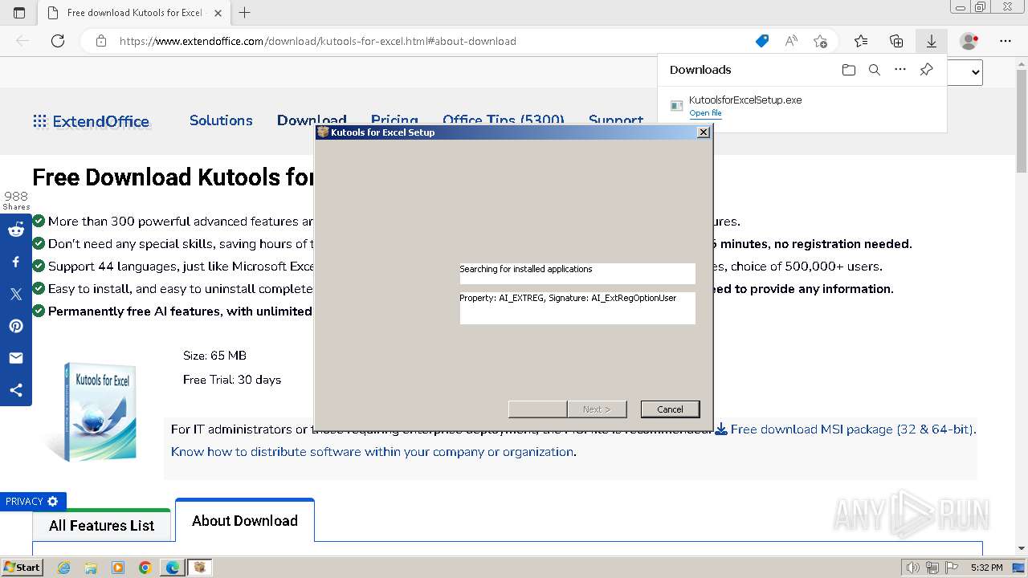Viewport: 1028px width, 578px height.
Task: Open the browser profile icon
Action: 969,41
